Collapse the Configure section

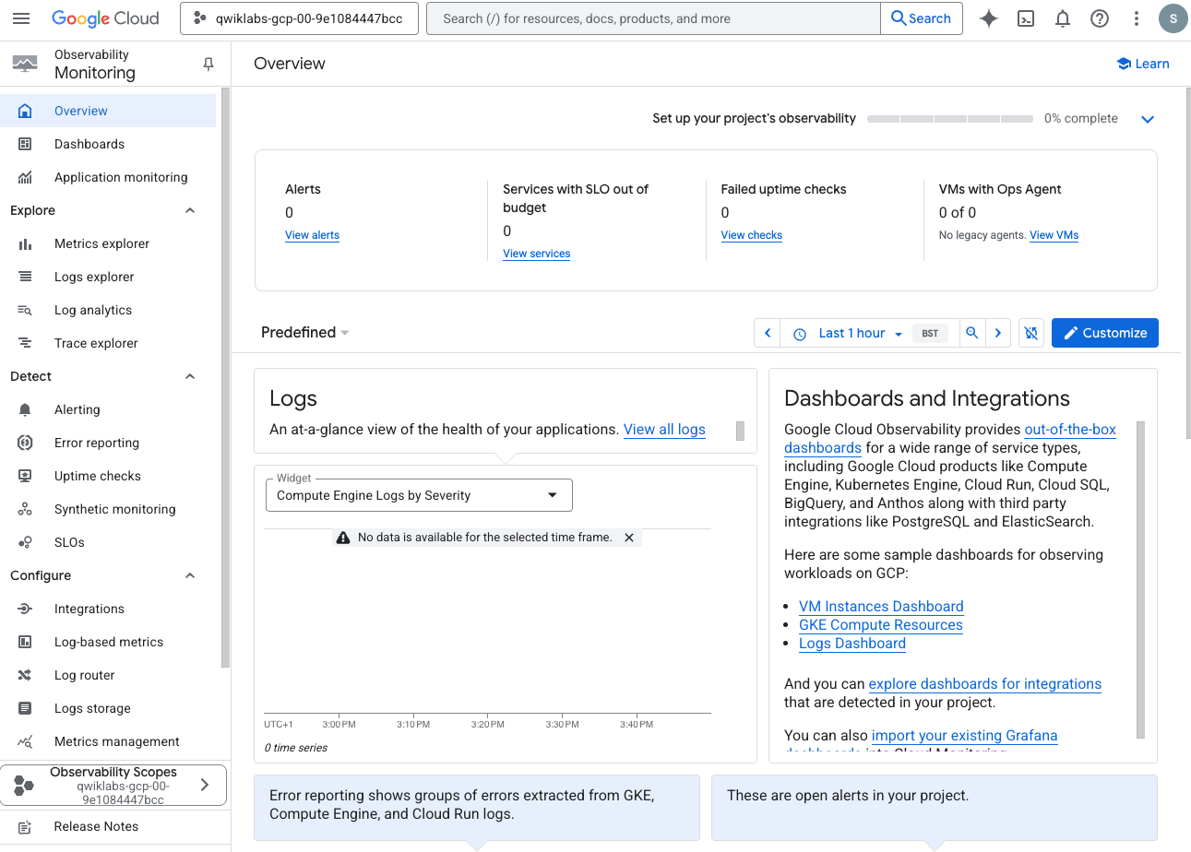pos(190,575)
